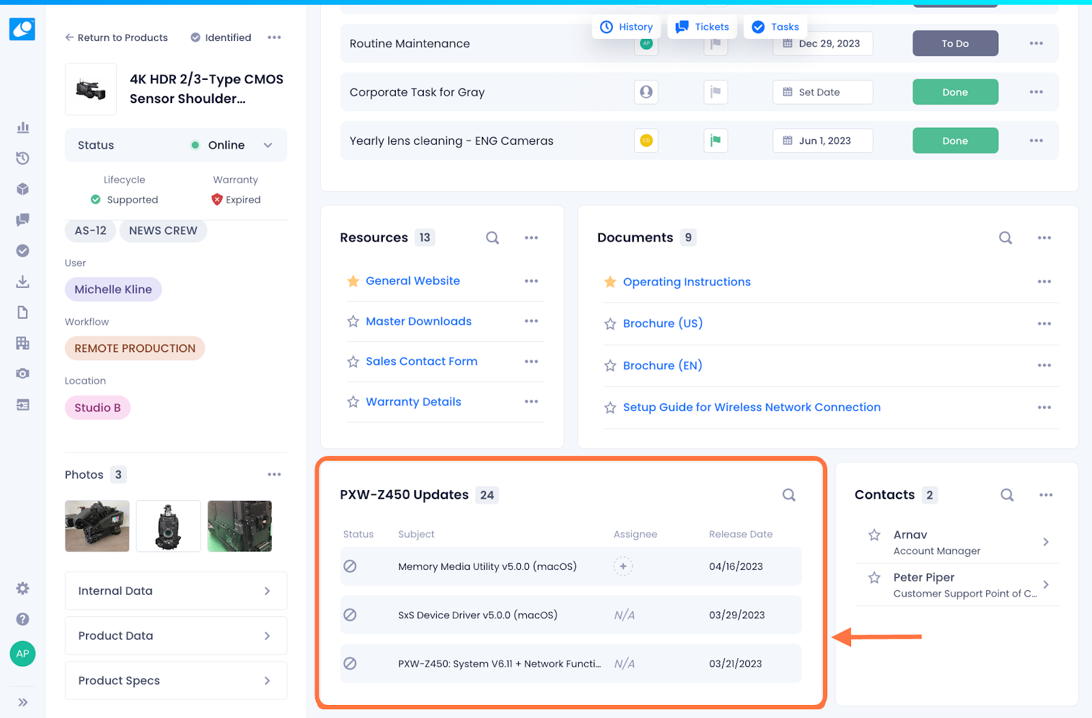The image size is (1092, 718).
Task: Change Done status for Corporate Task for Gray
Action: pyautogui.click(x=955, y=92)
